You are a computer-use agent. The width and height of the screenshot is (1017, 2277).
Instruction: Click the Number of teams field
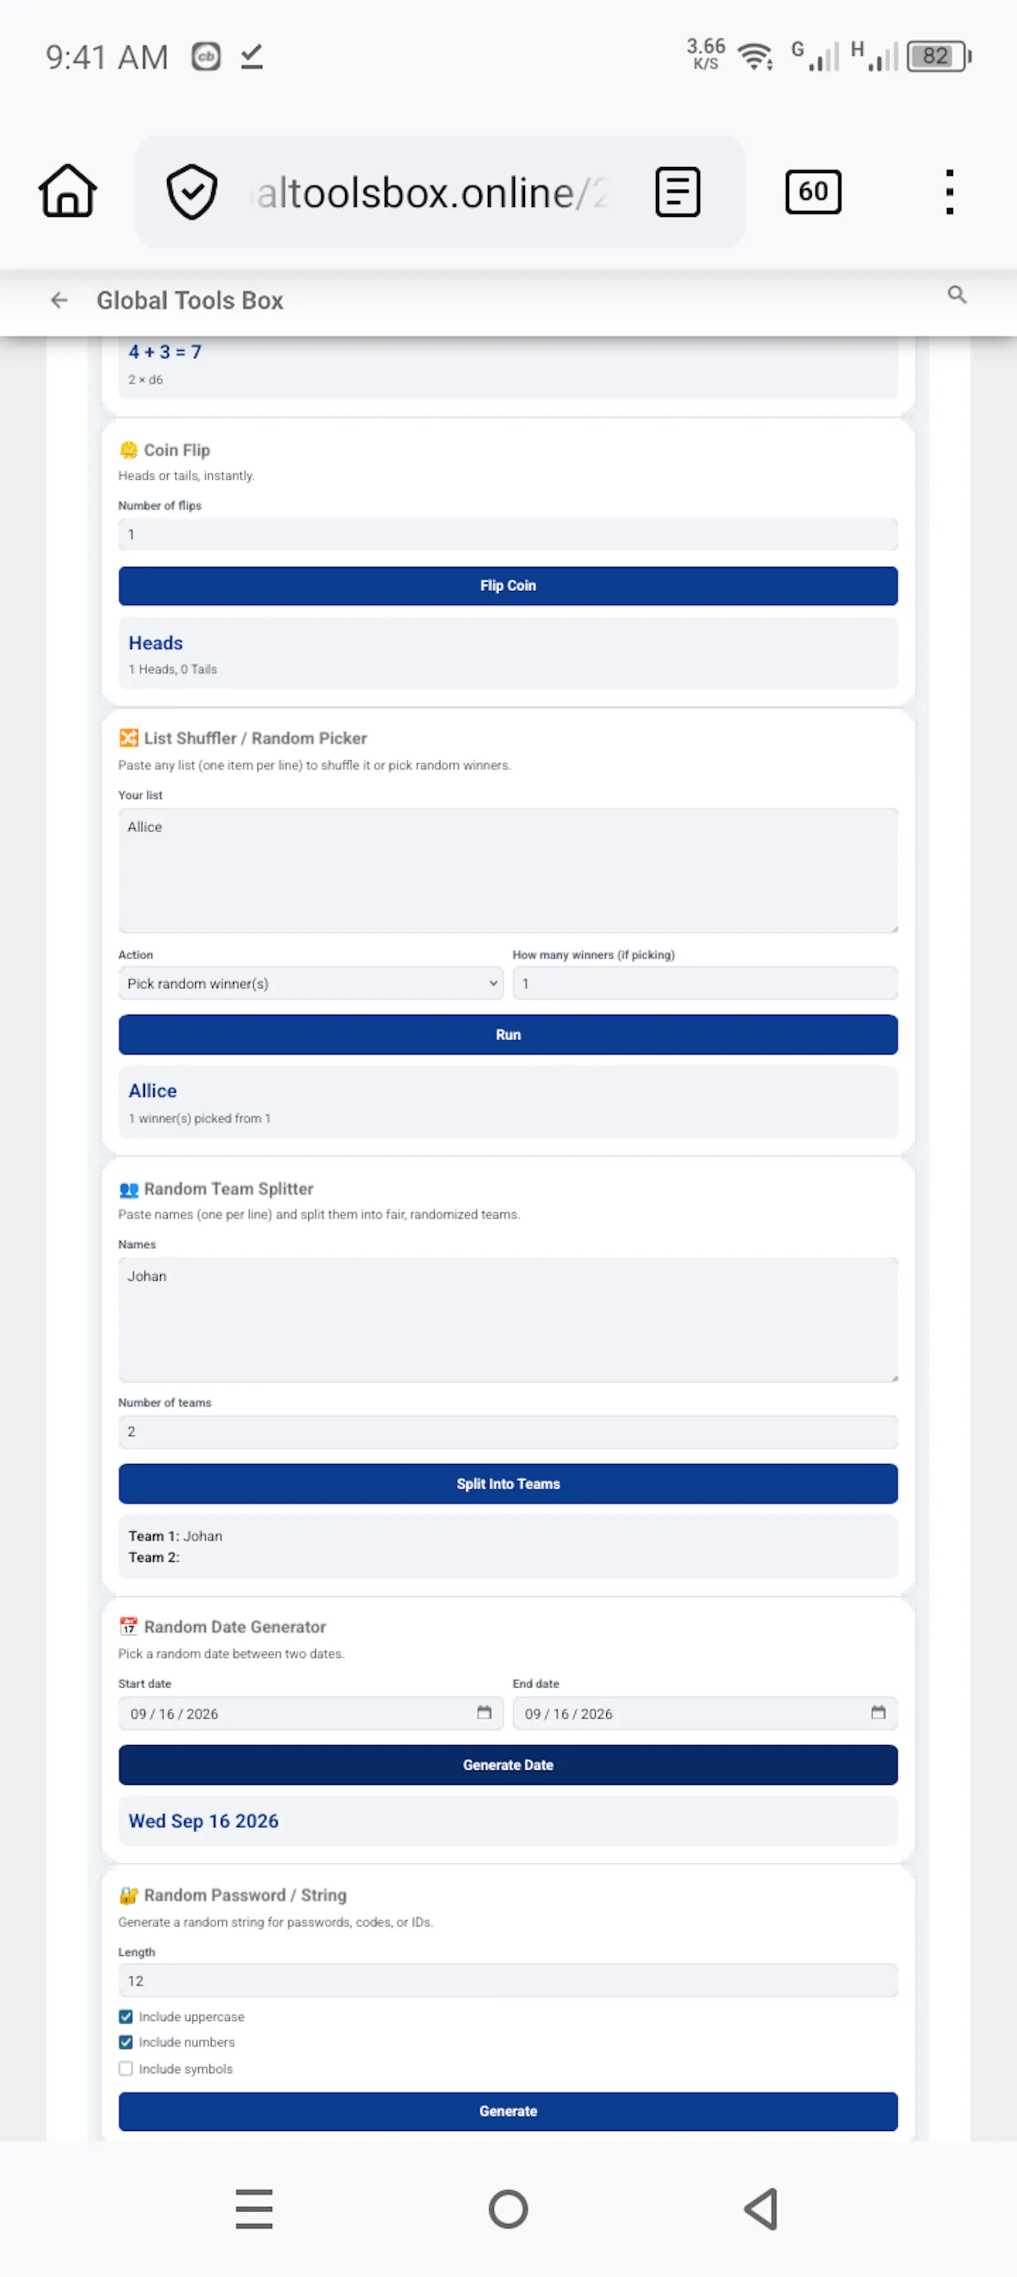pyautogui.click(x=508, y=1431)
